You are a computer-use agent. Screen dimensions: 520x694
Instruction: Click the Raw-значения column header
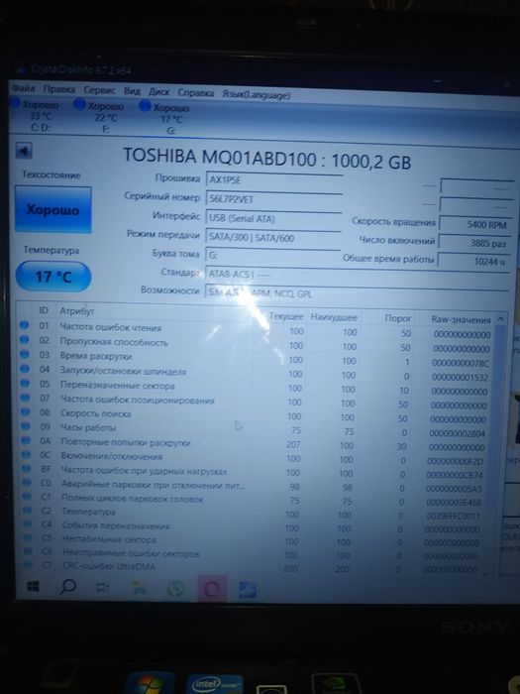coord(462,319)
